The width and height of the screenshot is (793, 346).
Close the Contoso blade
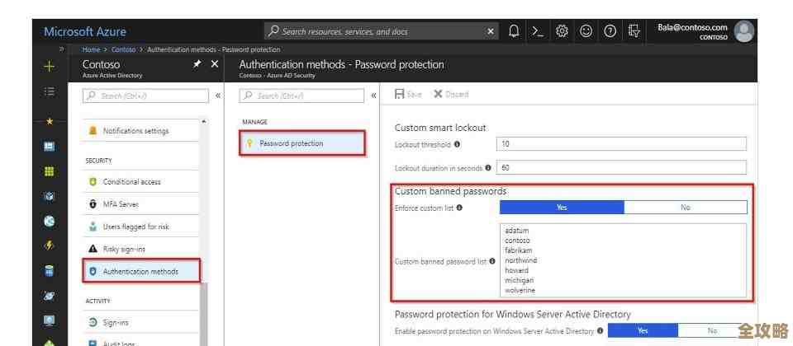point(215,64)
